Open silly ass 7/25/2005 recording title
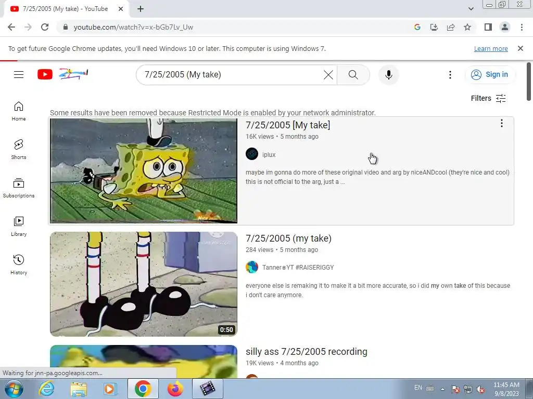Image resolution: width=533 pixels, height=399 pixels. click(x=306, y=352)
